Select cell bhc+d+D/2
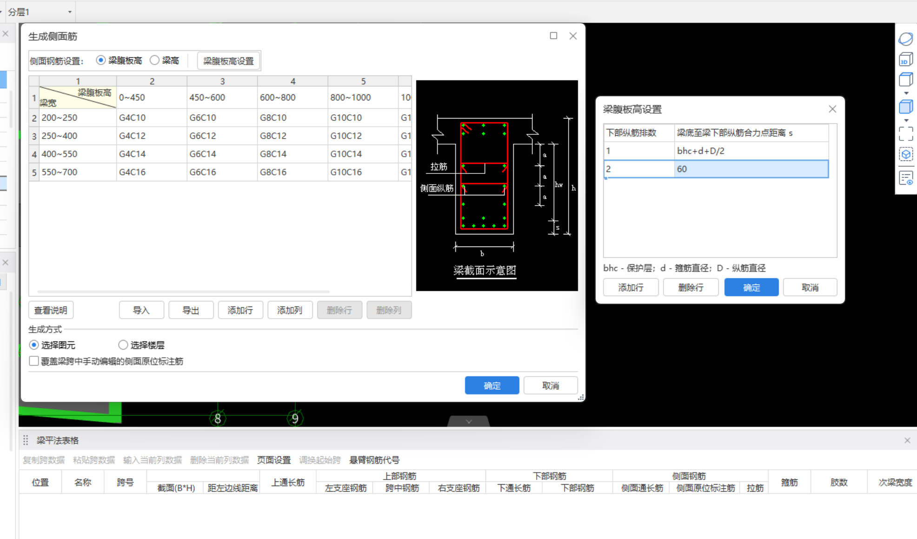917x539 pixels. 751,151
